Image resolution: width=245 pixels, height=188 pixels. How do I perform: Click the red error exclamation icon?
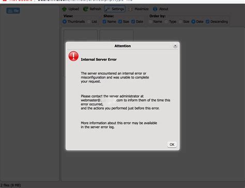click(73, 56)
